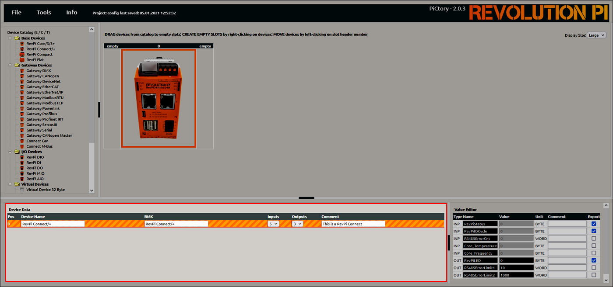The width and height of the screenshot is (613, 287).
Task: Open the Display Size dropdown
Action: [596, 35]
